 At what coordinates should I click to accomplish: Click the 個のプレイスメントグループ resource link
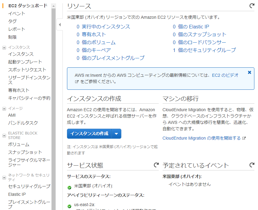113,58
